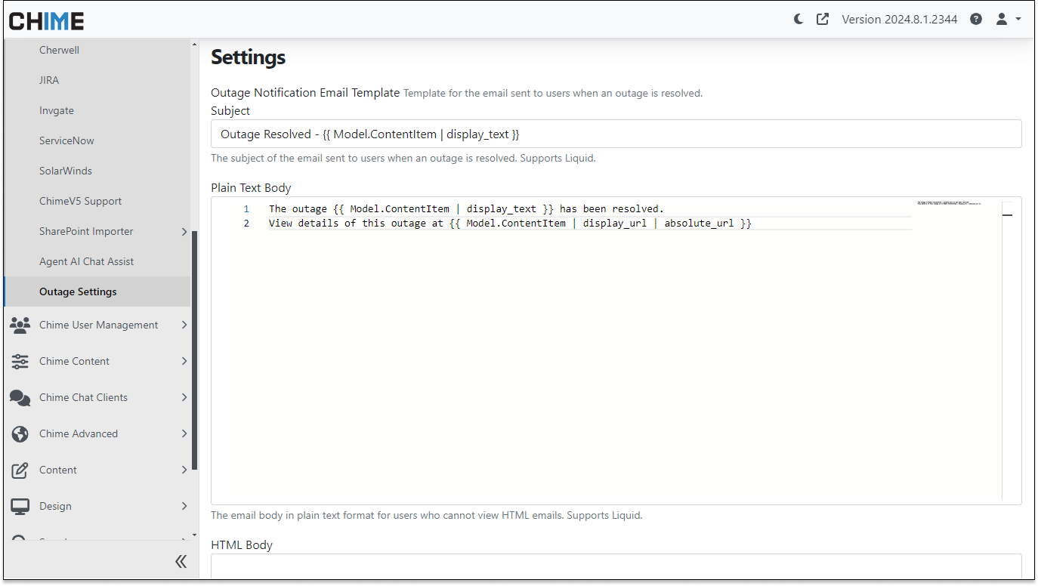Expand the Chime Advanced chevron
1038x586 pixels.
point(184,433)
